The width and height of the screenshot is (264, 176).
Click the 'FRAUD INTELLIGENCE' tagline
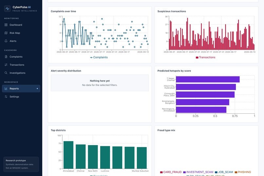25,11
